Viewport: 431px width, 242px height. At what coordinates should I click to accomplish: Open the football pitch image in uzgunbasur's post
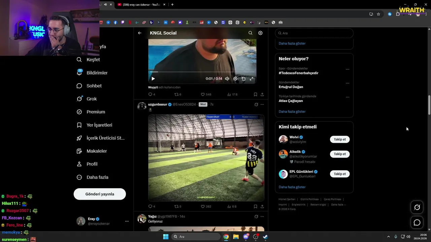pyautogui.click(x=206, y=158)
